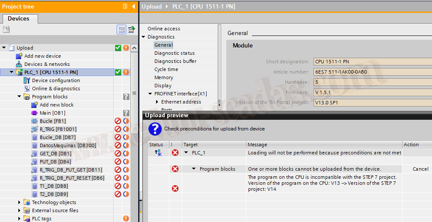Screen dimensions: 432x222
Task: Click the project tree details view icon
Action: point(121,30)
